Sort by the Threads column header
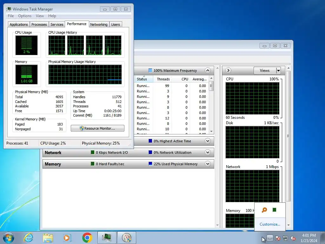 163,79
